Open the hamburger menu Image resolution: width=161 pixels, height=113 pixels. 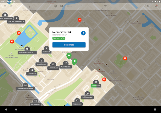(x=5, y=6)
